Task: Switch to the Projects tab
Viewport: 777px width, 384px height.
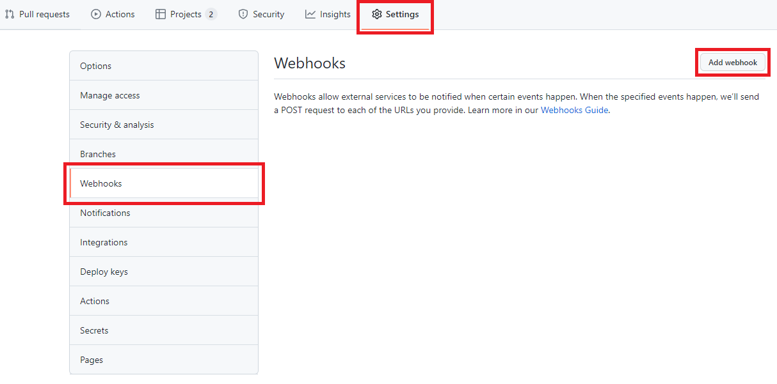Action: click(x=186, y=14)
